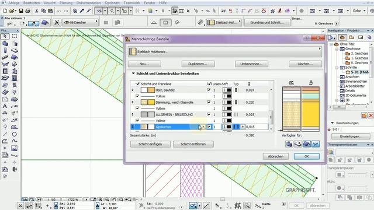374x210 pixels.
Task: Click zoom in magnifier at bottom bar
Action: [x=101, y=199]
